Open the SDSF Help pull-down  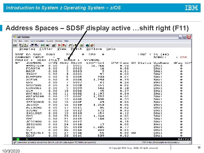click(x=111, y=49)
